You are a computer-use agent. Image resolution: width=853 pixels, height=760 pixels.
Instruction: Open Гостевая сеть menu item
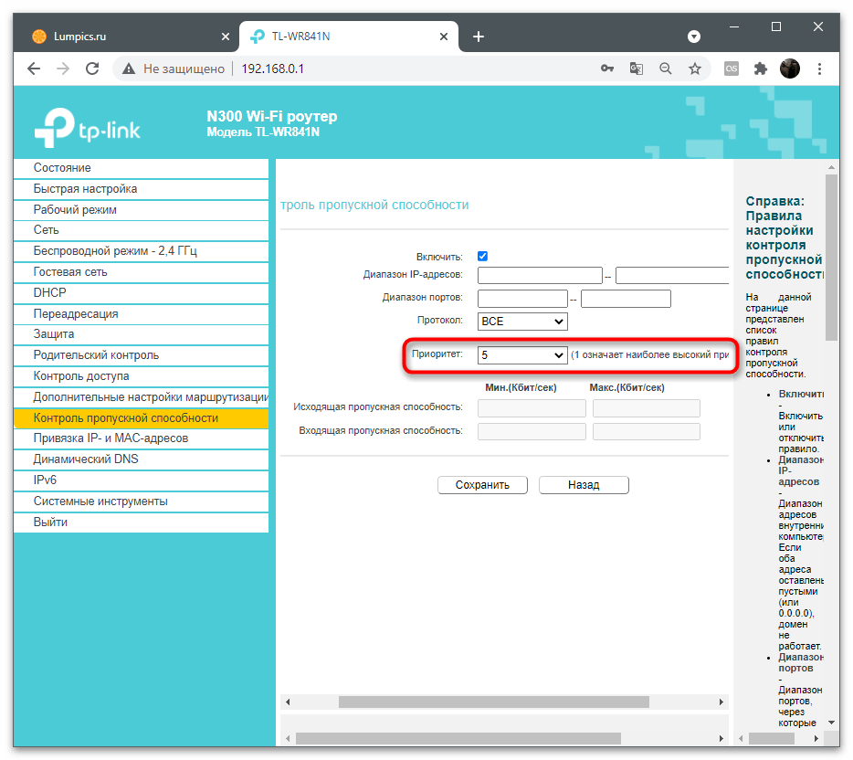141,272
